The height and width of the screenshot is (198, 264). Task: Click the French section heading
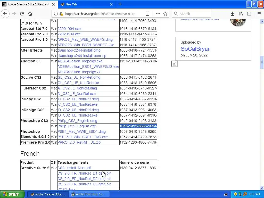click(30, 154)
